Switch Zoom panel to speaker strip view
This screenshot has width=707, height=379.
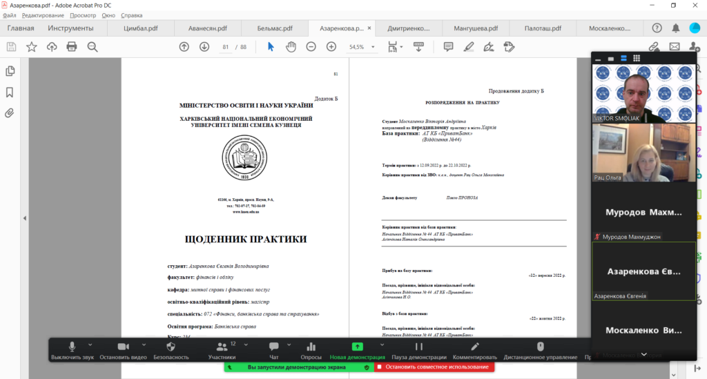coord(623,58)
